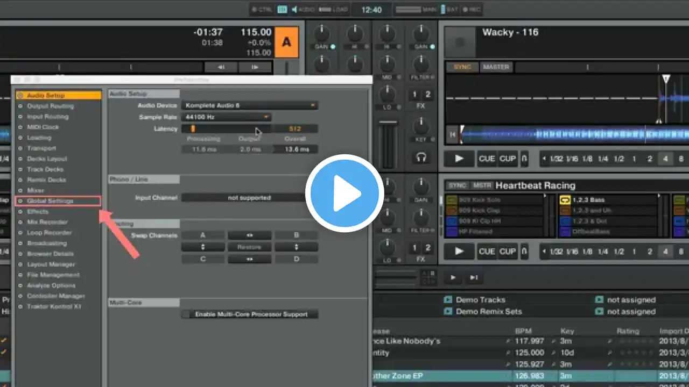Select Browser Details preferences
The height and width of the screenshot is (387, 689).
(x=51, y=254)
